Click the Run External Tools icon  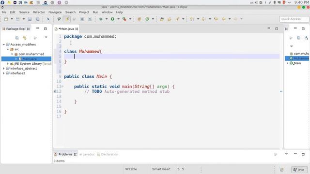(x=124, y=19)
